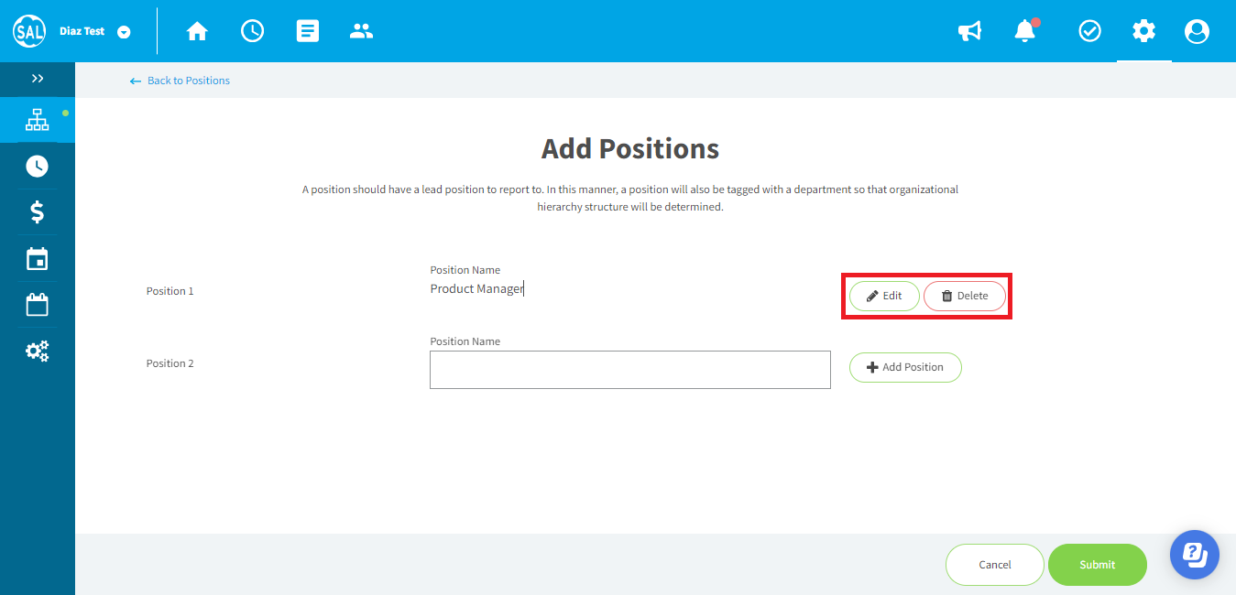This screenshot has width=1236, height=595.
Task: Open the notifications bell icon
Action: tap(1025, 31)
